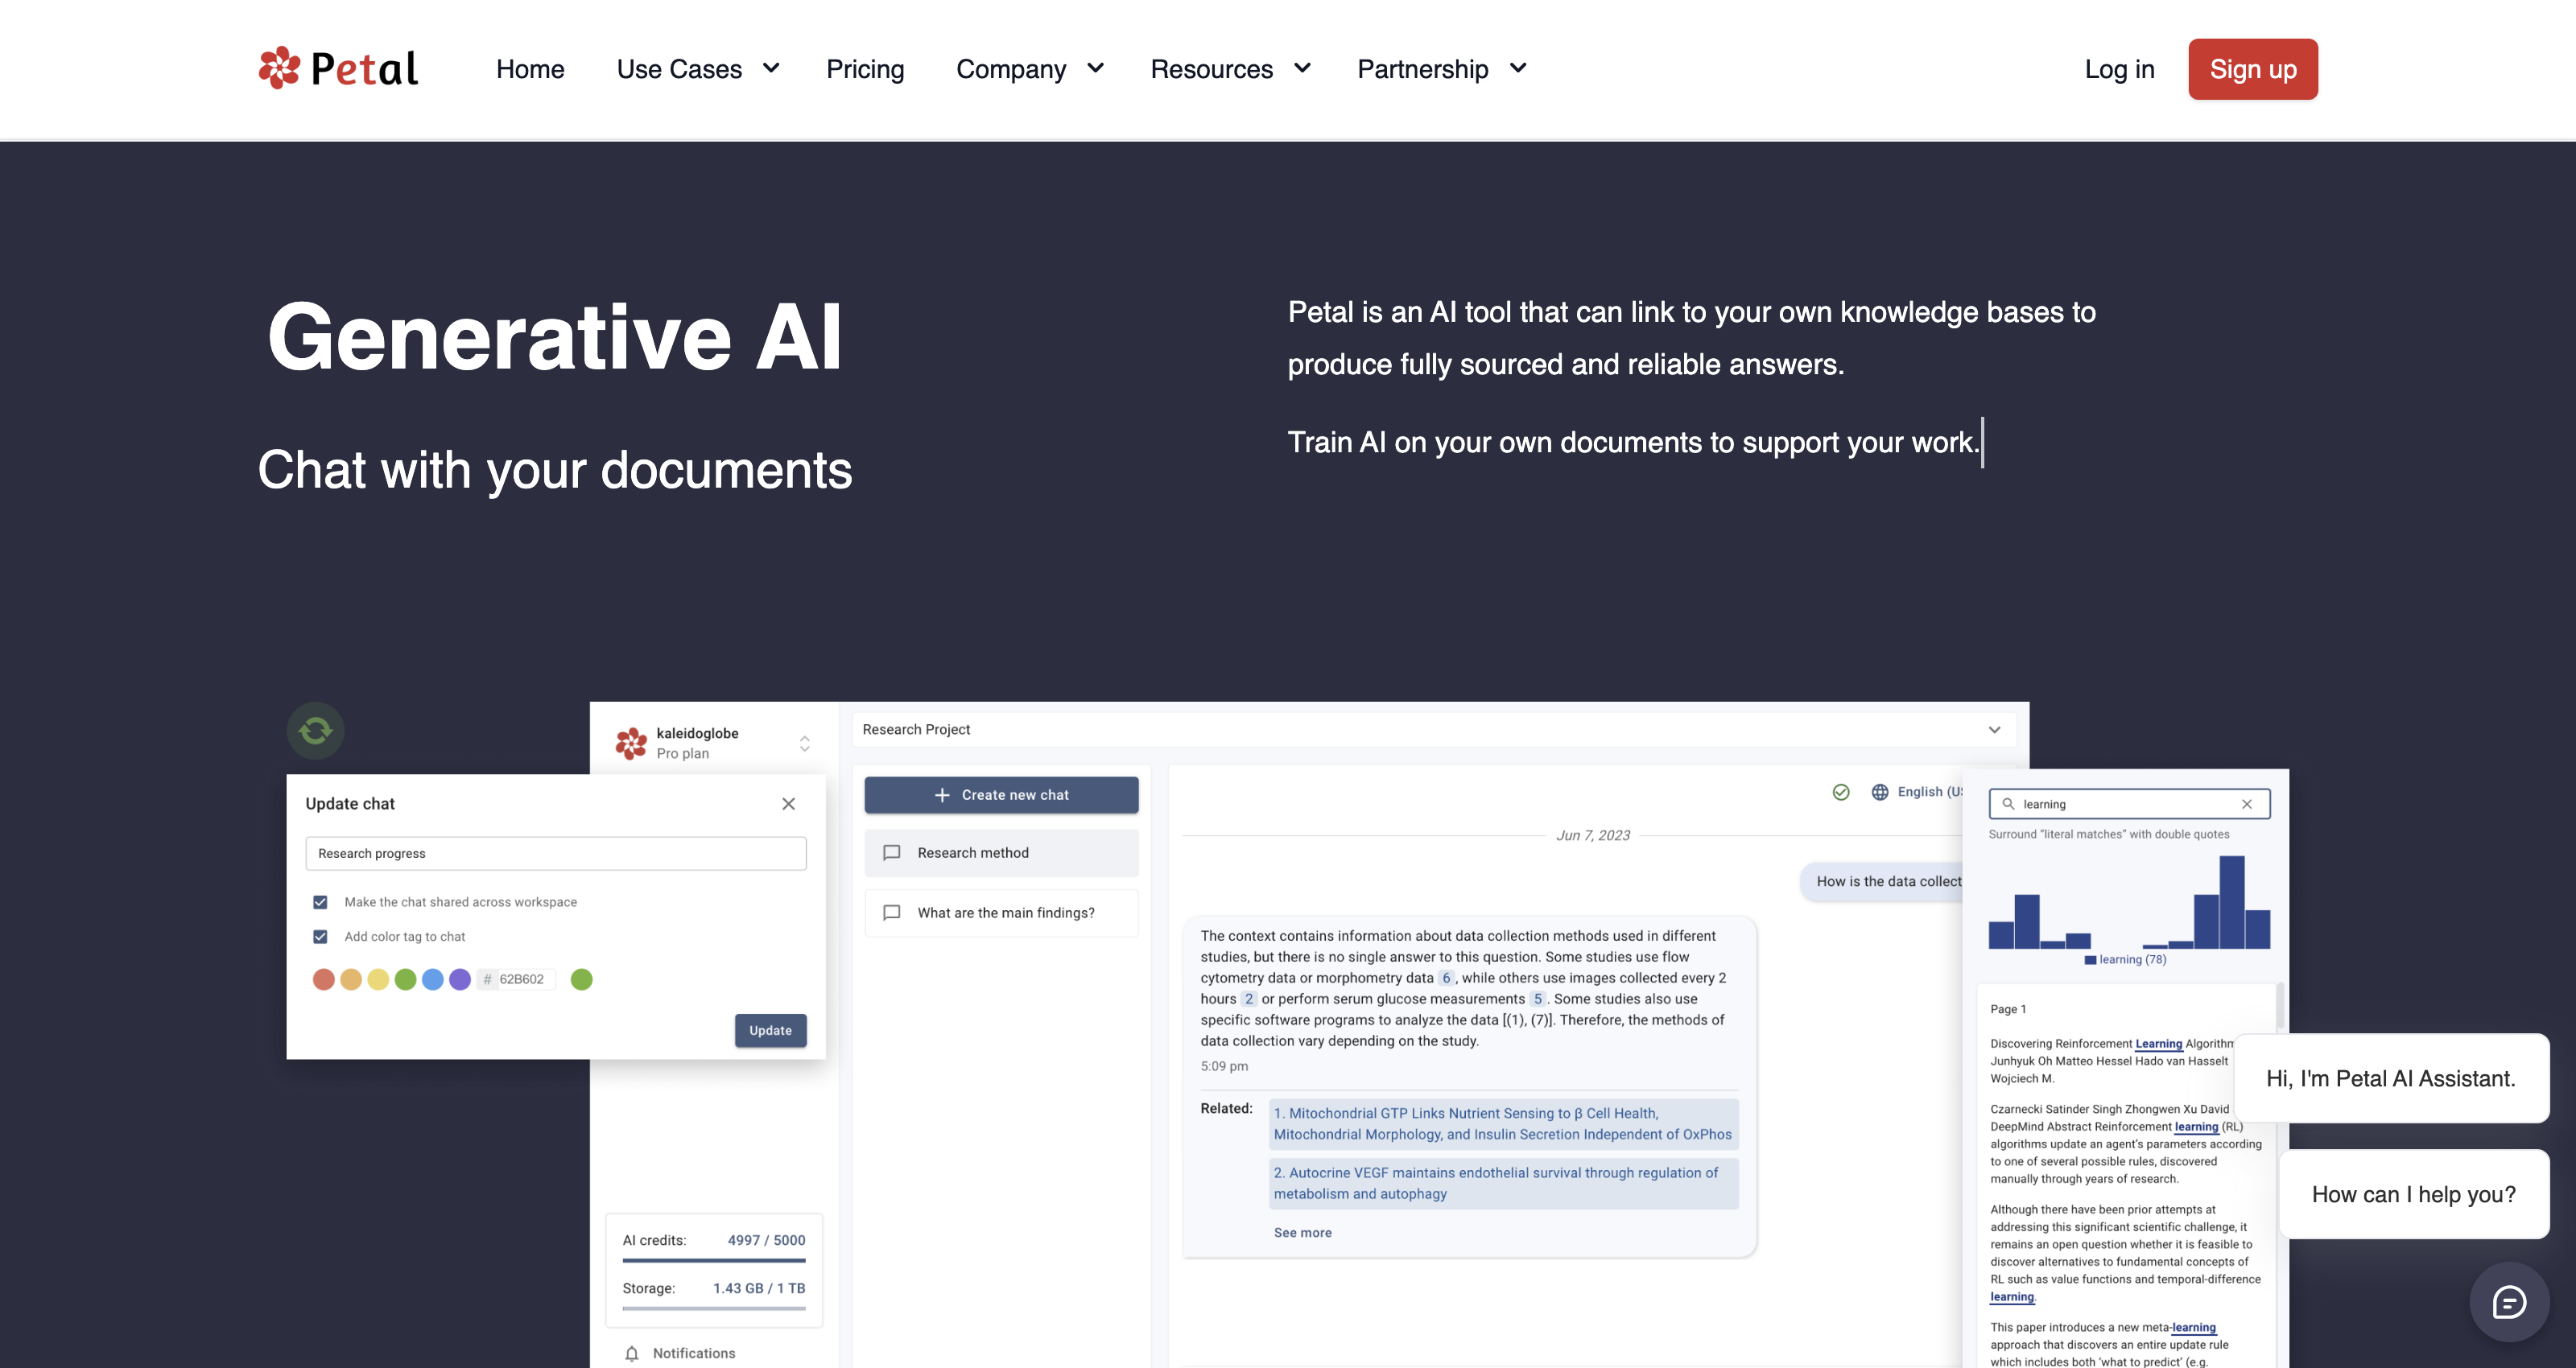Expand the Partnership menu chevron
The image size is (2576, 1368).
tap(1518, 68)
